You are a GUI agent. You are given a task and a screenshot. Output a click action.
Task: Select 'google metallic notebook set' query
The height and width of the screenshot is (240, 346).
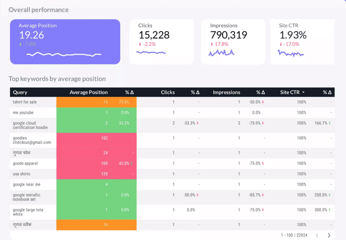tap(26, 197)
